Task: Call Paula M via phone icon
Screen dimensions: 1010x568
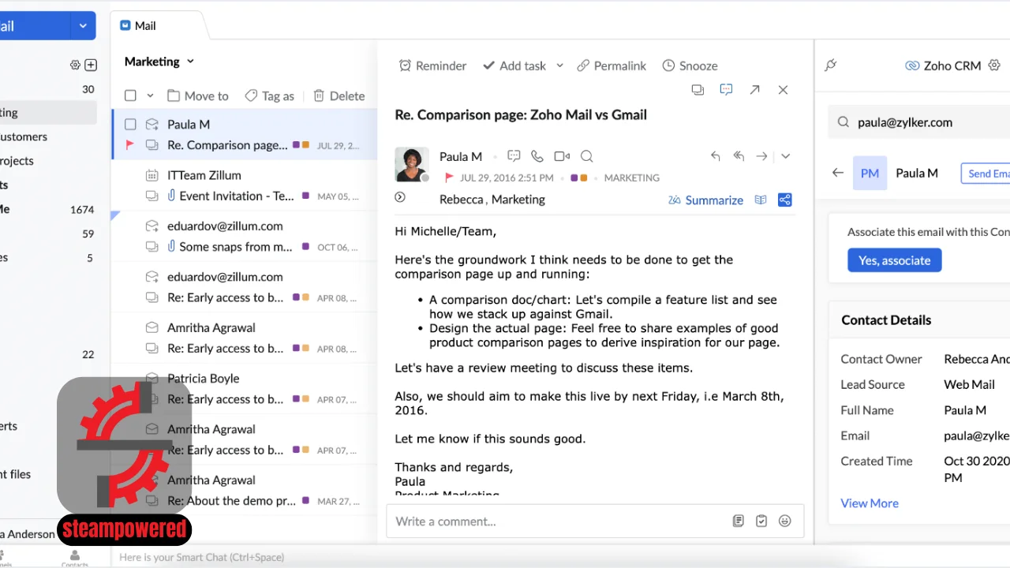Action: 537,156
